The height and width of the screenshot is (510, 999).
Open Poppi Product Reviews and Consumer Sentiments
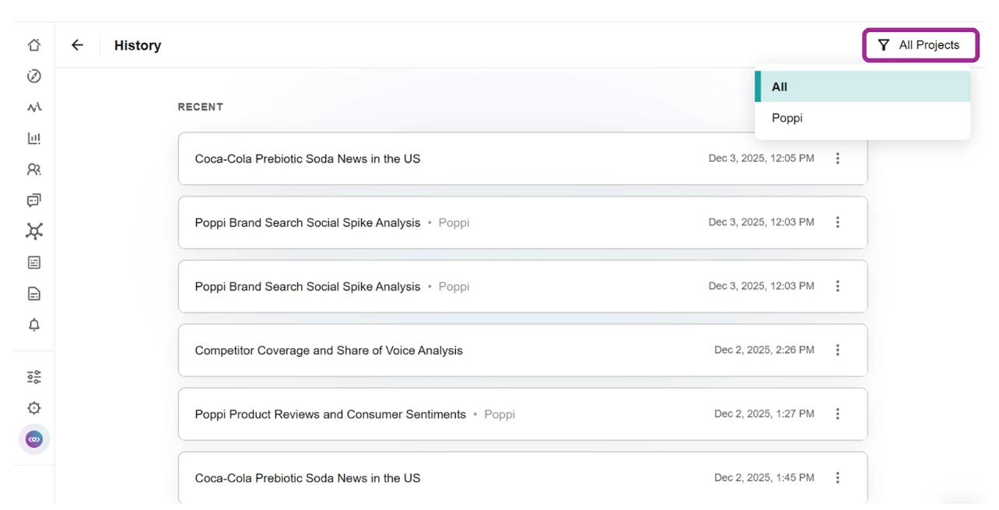pyautogui.click(x=523, y=414)
